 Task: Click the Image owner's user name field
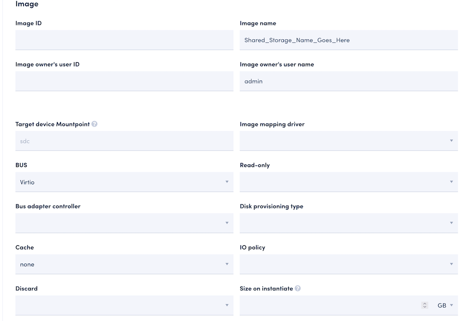click(349, 81)
